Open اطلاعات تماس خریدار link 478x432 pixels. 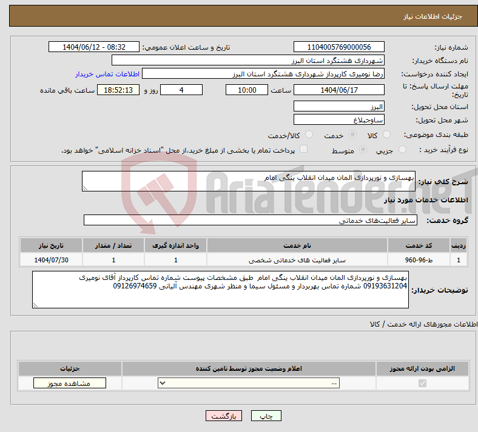click(107, 74)
